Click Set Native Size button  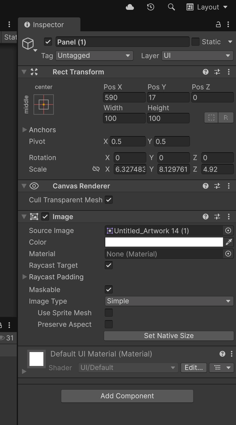pyautogui.click(x=169, y=336)
